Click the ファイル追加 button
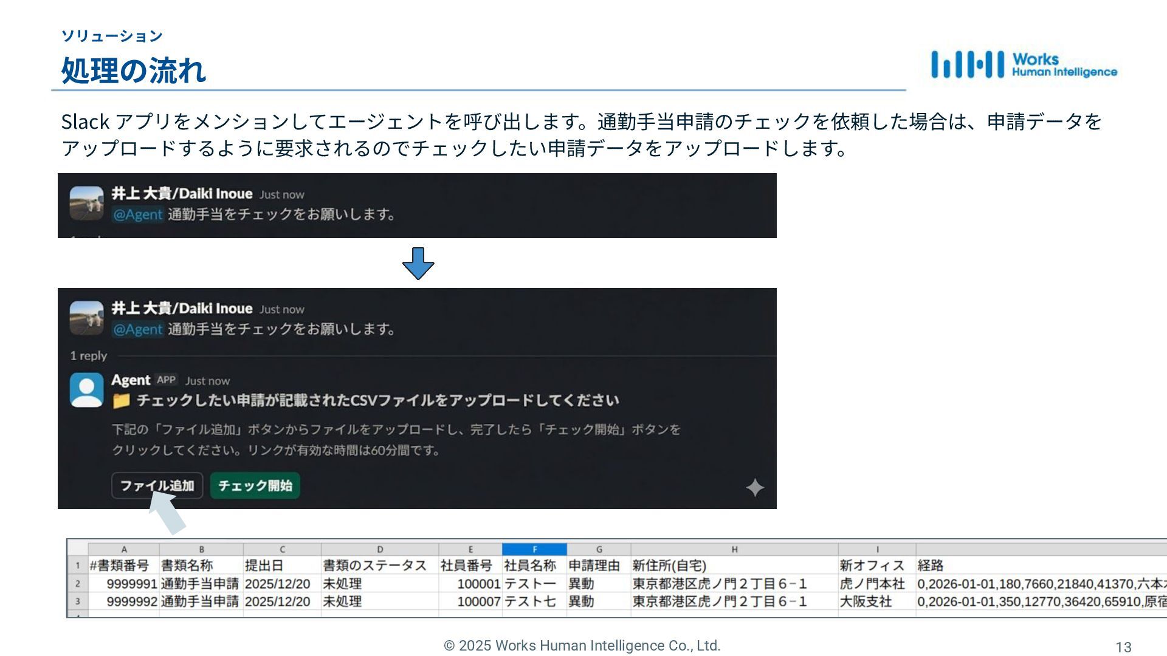 157,486
